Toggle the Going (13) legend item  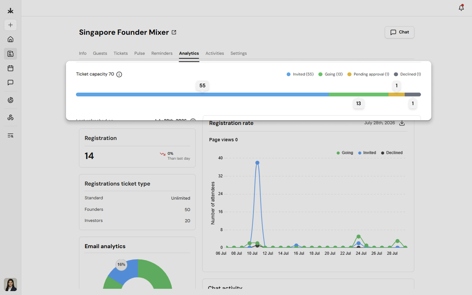point(330,74)
